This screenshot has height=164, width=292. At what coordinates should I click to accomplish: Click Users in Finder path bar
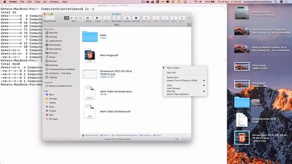click(105, 135)
